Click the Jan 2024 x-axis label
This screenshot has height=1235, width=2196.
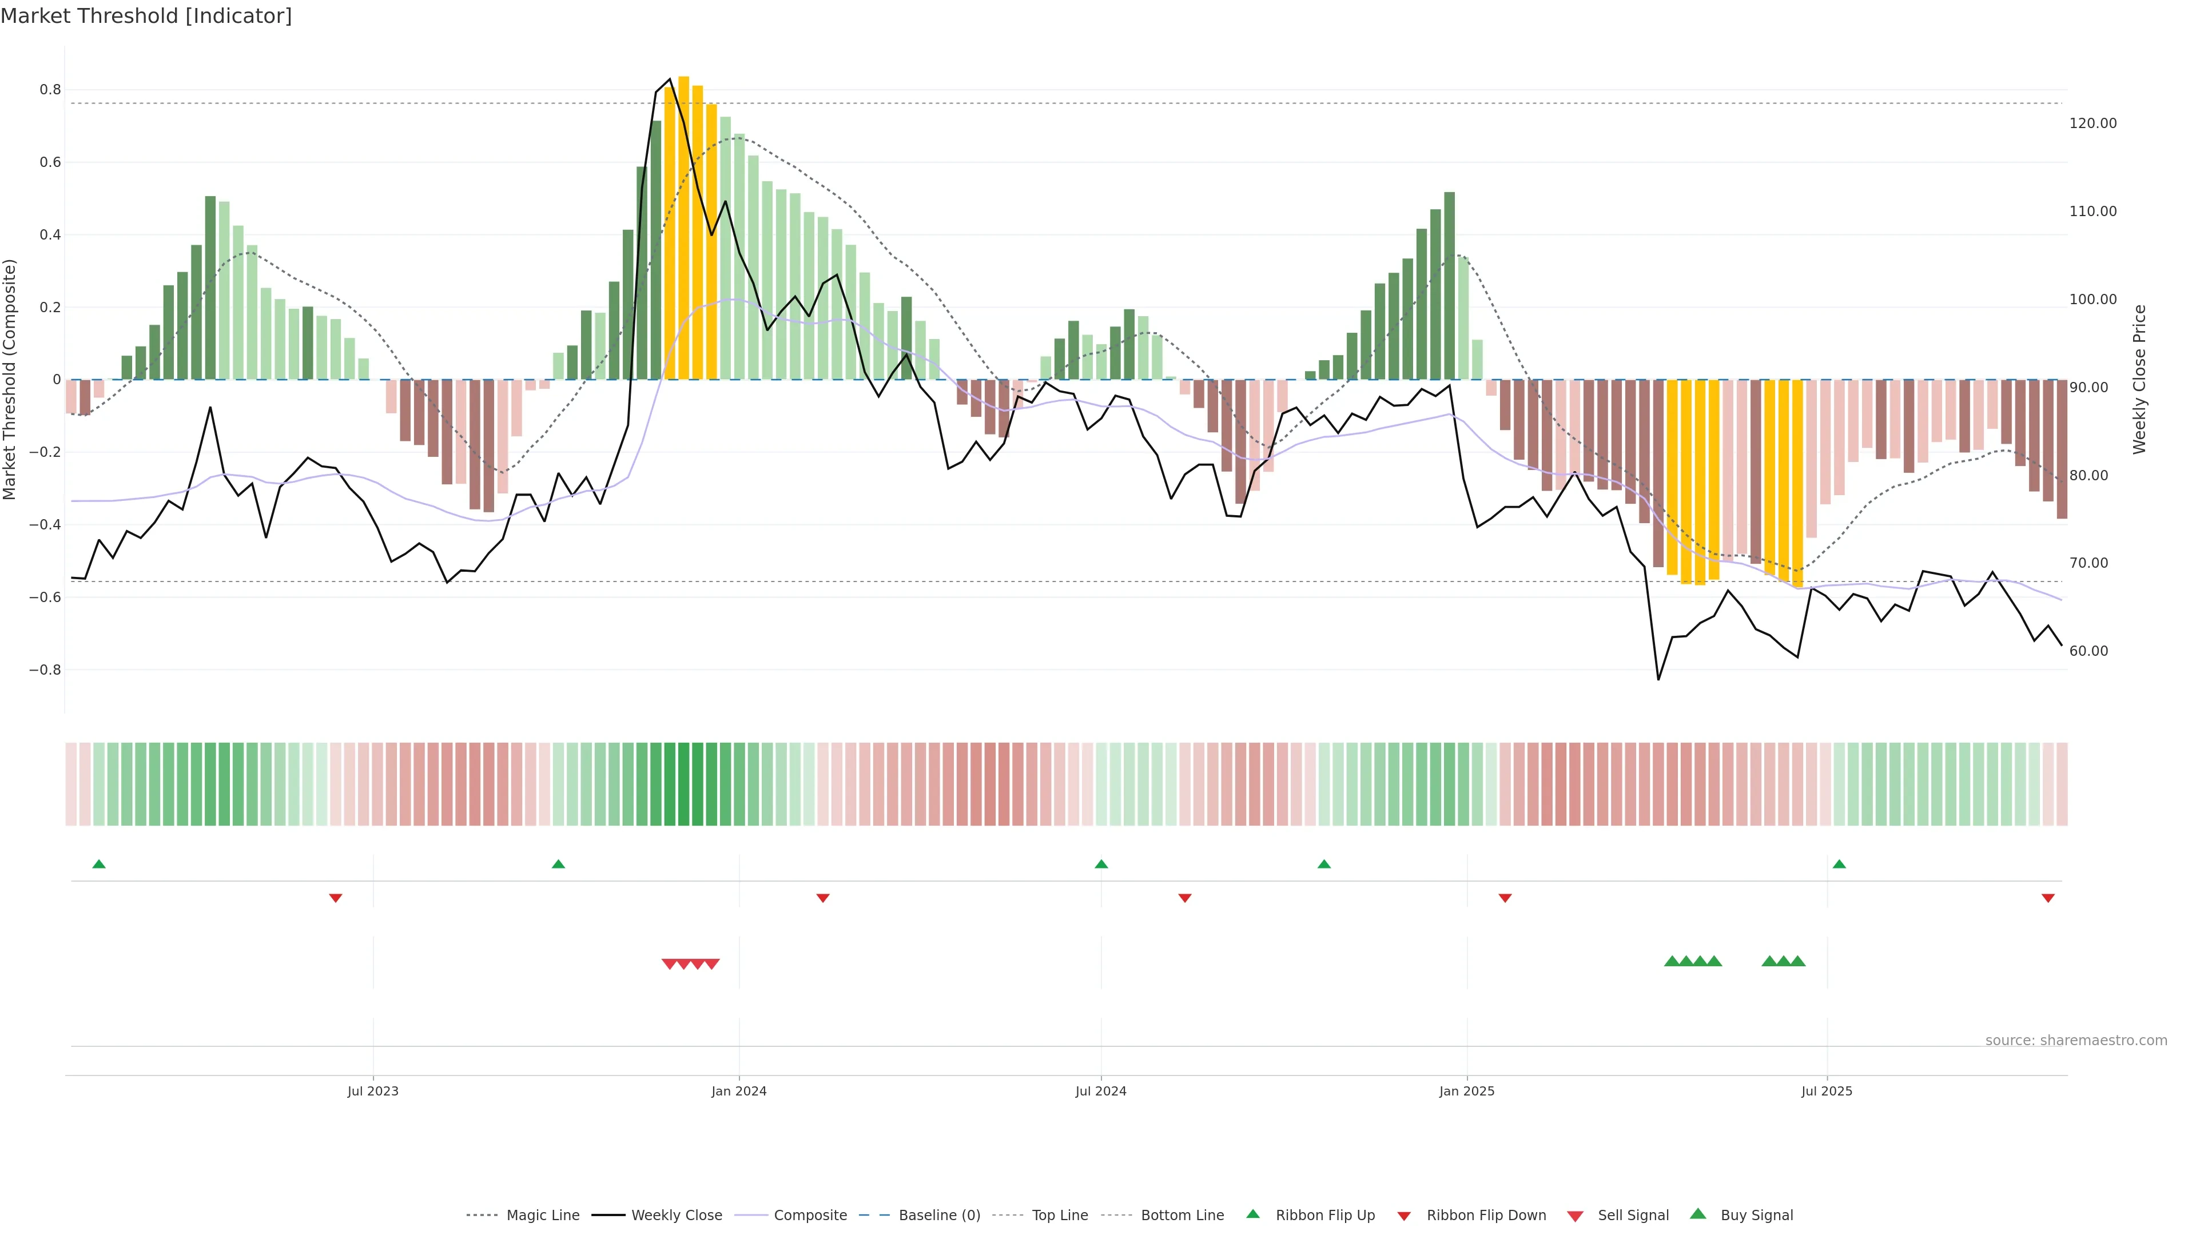(739, 1091)
